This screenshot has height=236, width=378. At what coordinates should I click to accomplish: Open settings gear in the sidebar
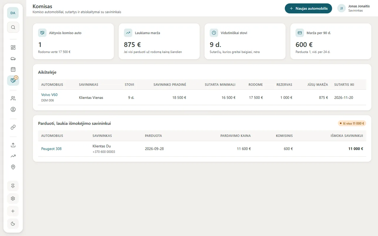(13, 199)
